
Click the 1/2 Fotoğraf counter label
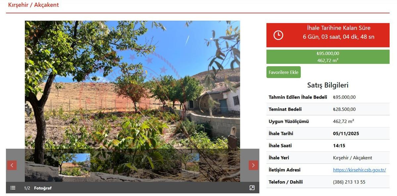click(38, 188)
